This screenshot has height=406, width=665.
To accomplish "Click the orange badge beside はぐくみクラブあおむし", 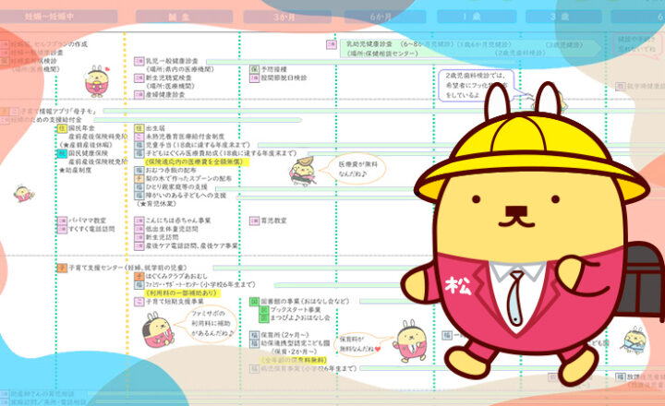I will pyautogui.click(x=139, y=276).
